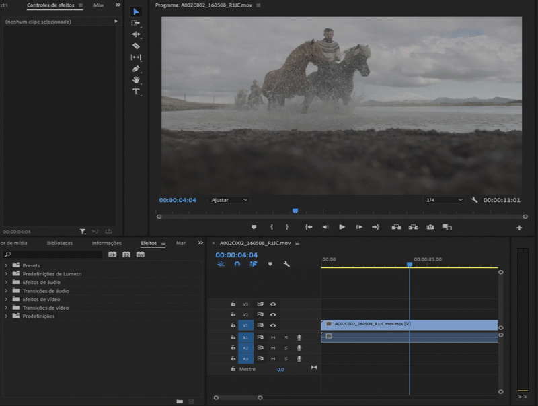Toggle lock on track V2

click(x=233, y=315)
